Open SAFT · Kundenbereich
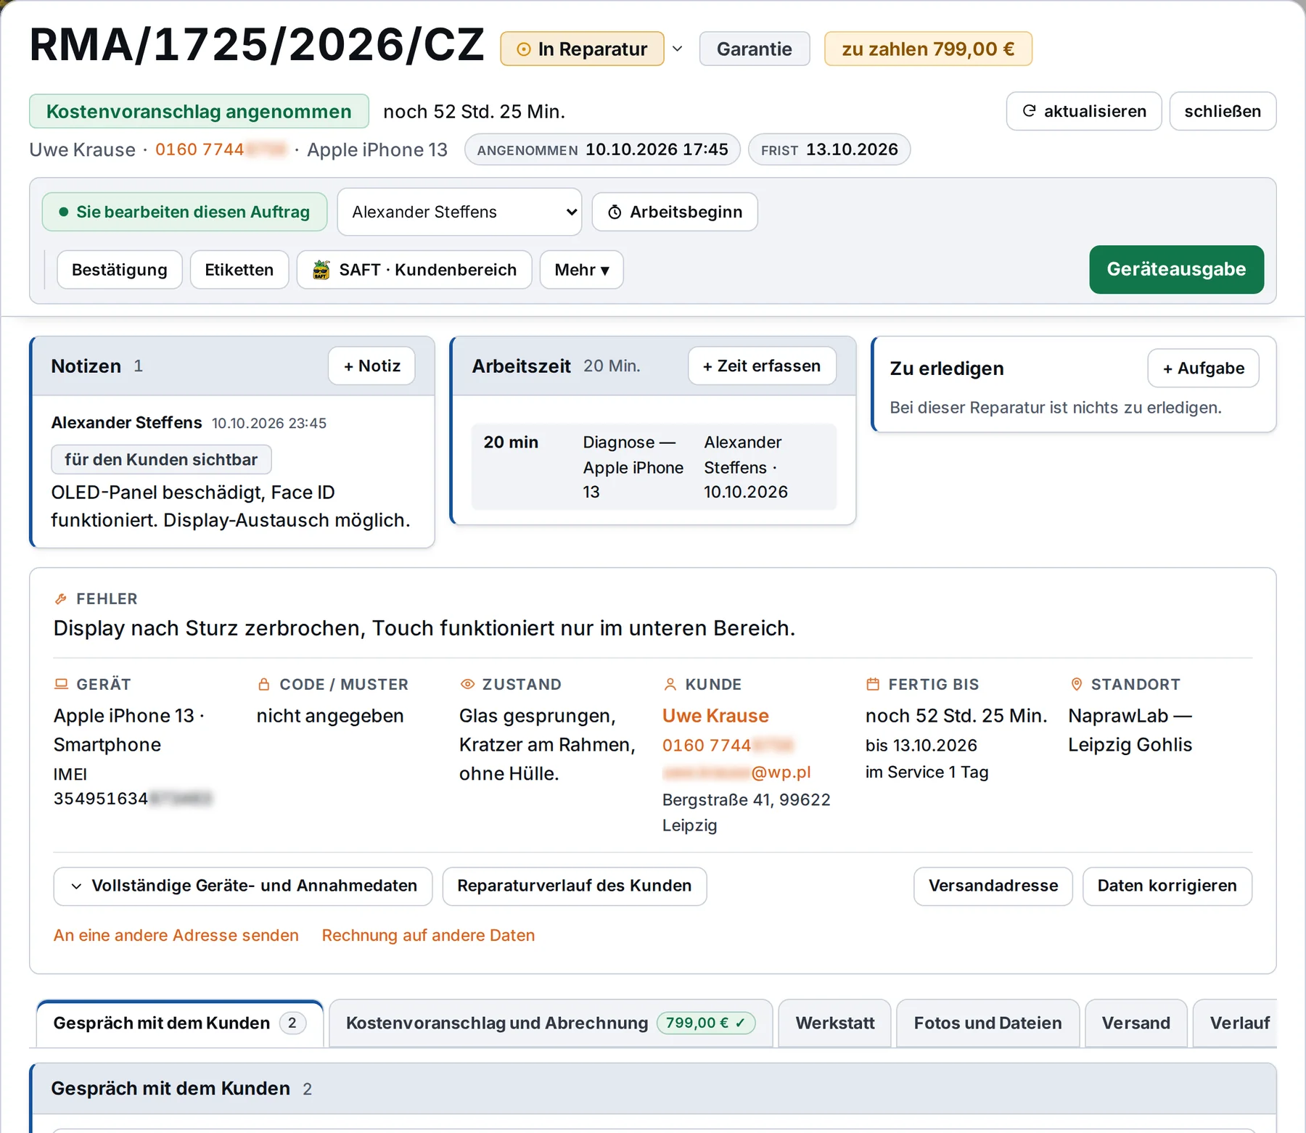This screenshot has height=1133, width=1306. (x=414, y=270)
